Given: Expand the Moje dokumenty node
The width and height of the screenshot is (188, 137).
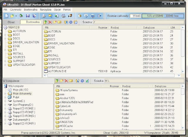Looking at the screenshot, I should 5,93.
